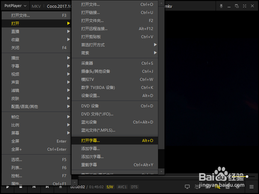Click main menu scroll-down arrow
The height and width of the screenshot is (194, 259).
click(x=74, y=182)
